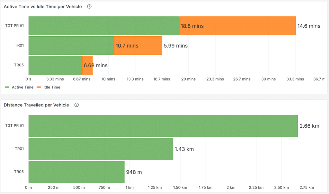The image size is (329, 194).
Task: Click orange Idle Time legend color marker
Action: 39,87
